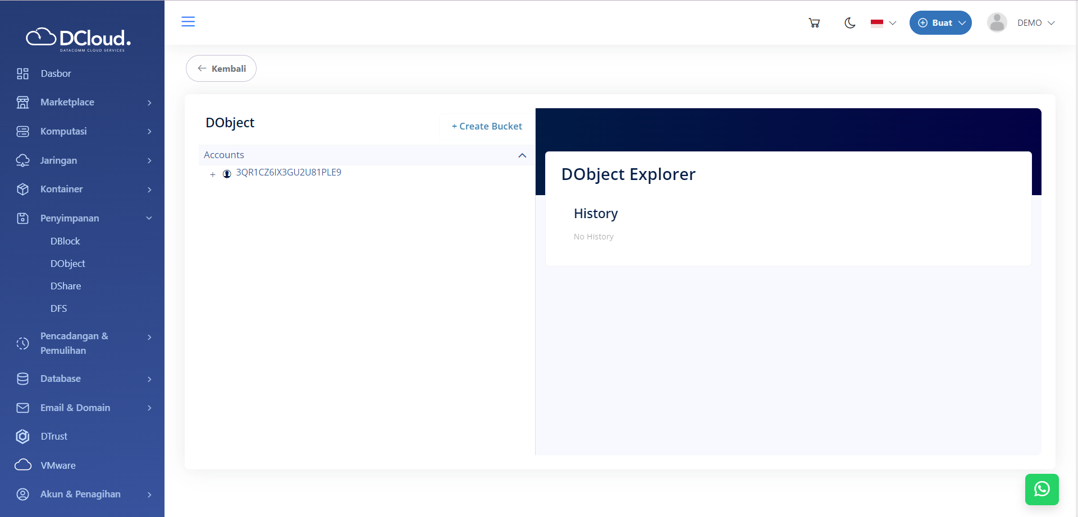Go to Dasbor in sidebar
Image resolution: width=1078 pixels, height=517 pixels.
[x=56, y=73]
